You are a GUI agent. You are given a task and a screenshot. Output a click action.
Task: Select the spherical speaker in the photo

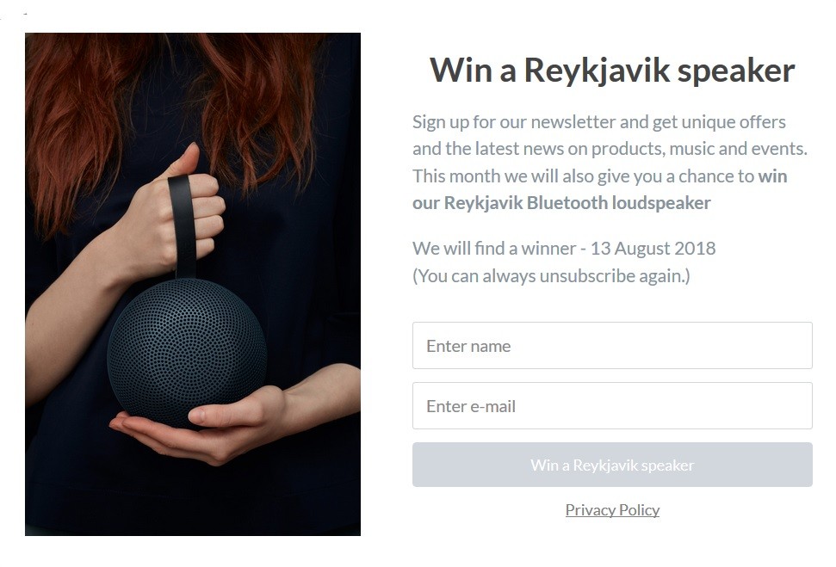click(187, 352)
